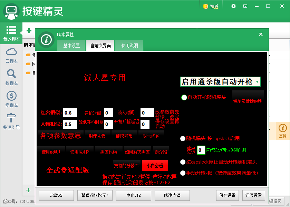Select the 手动开枪-锁 option
This screenshot has height=207, width=290.
click(x=183, y=174)
